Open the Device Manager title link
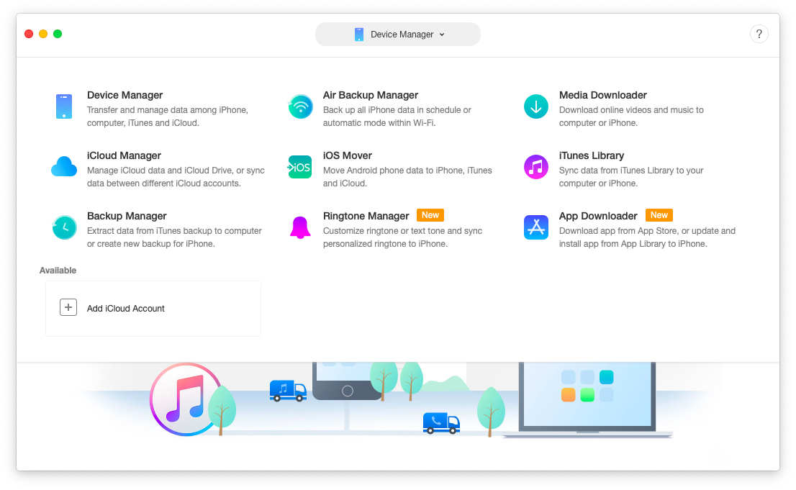Viewport: 796px width, 490px height. point(125,95)
